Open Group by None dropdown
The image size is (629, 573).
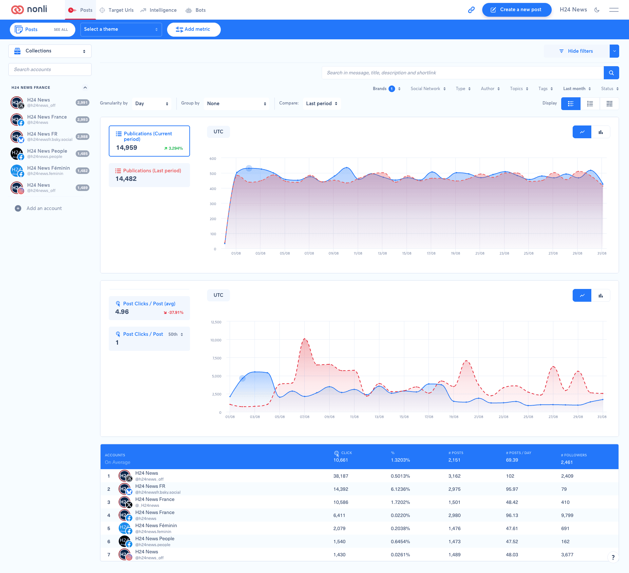coord(237,104)
